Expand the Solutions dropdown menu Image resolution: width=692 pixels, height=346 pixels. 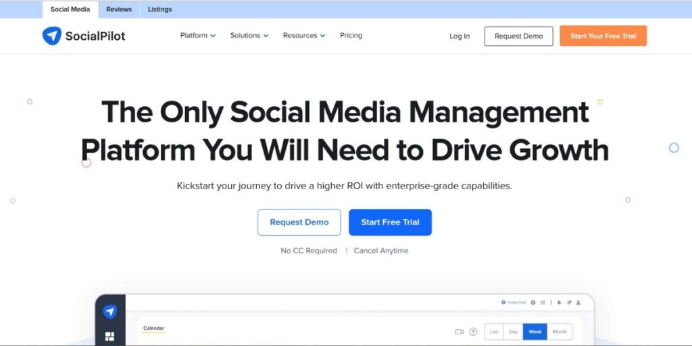coord(249,36)
